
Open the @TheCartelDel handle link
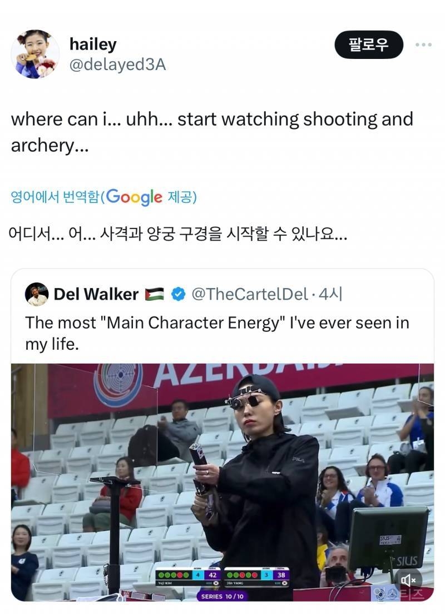point(250,294)
